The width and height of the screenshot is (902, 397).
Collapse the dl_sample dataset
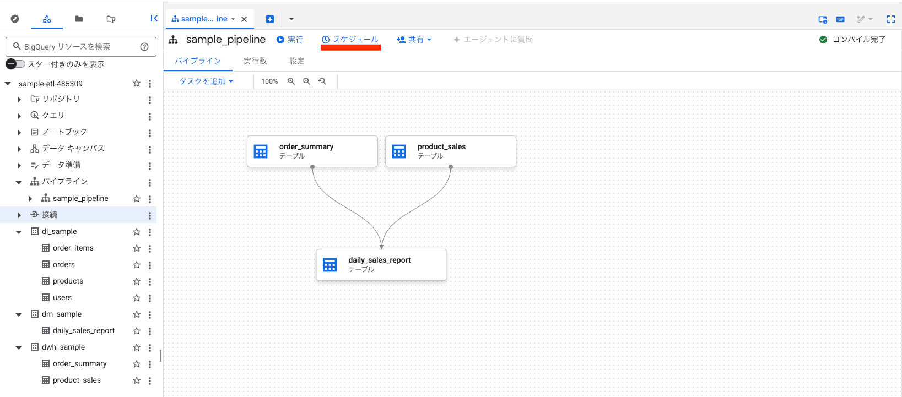(x=19, y=232)
